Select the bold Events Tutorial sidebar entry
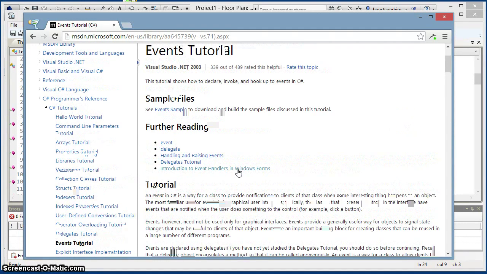Image resolution: width=487 pixels, height=274 pixels. [74, 243]
